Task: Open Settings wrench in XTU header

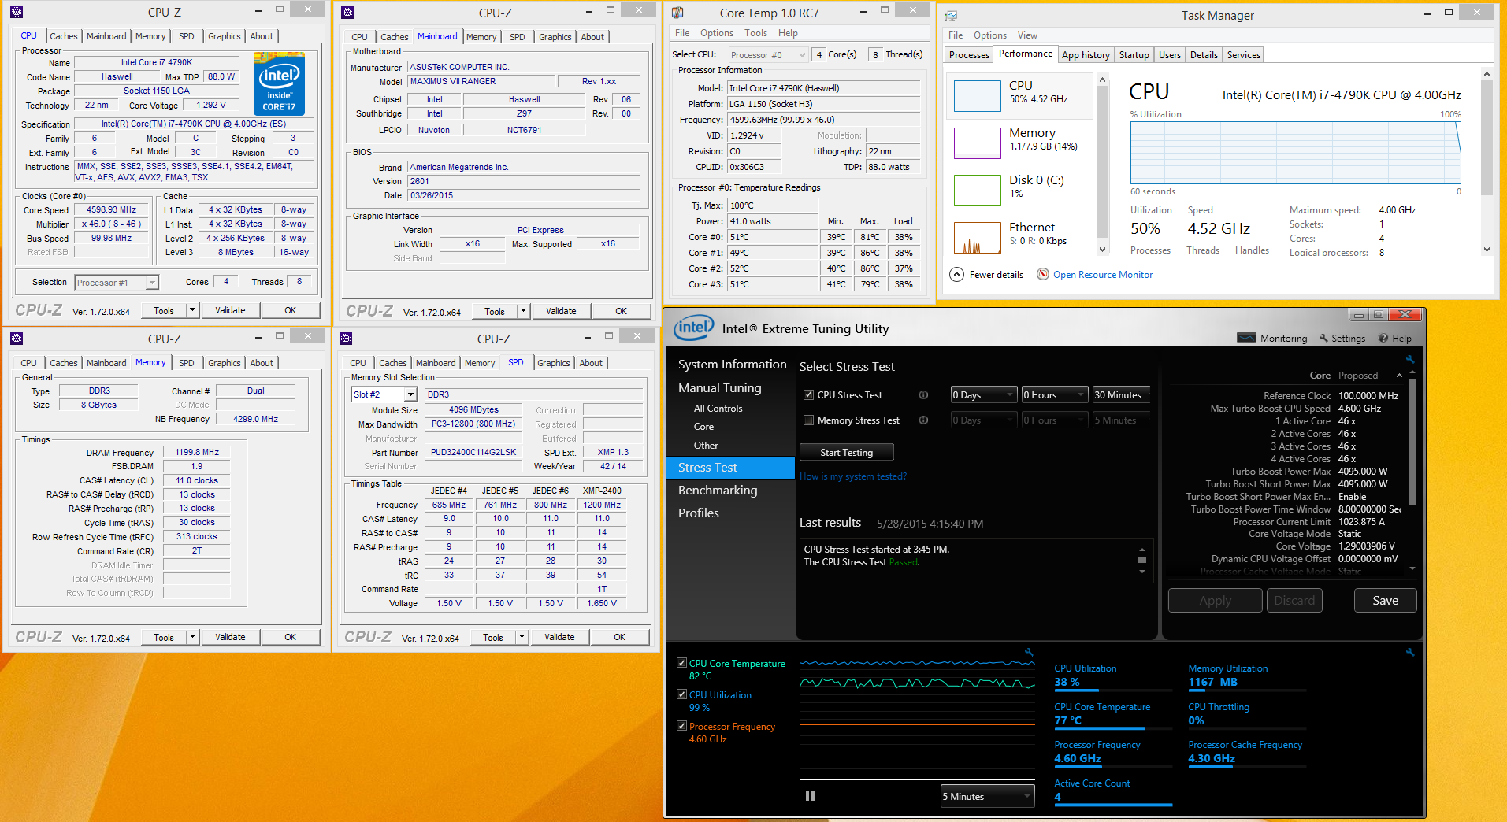Action: (x=1323, y=338)
